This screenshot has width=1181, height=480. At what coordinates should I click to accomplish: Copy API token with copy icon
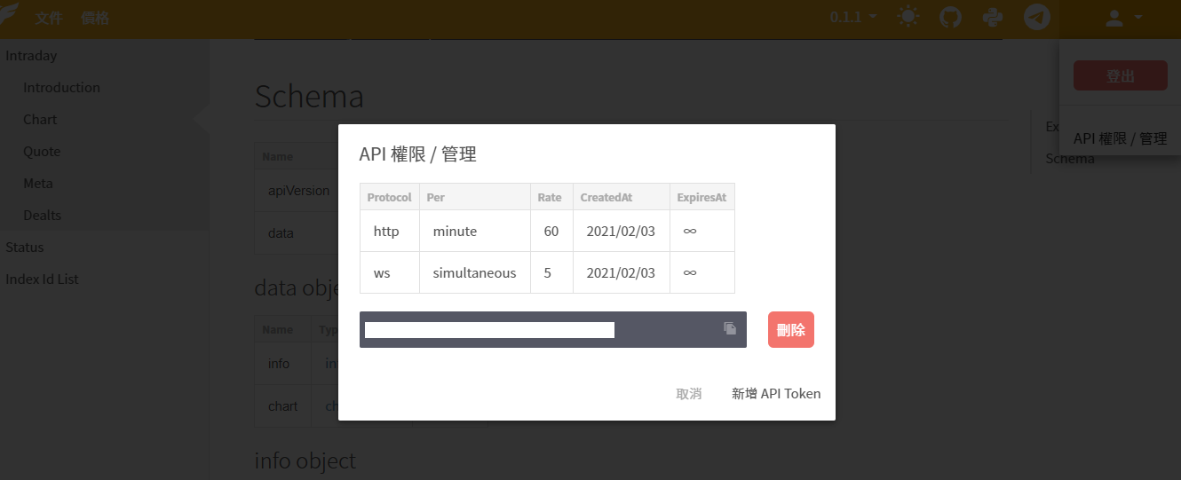tap(730, 328)
